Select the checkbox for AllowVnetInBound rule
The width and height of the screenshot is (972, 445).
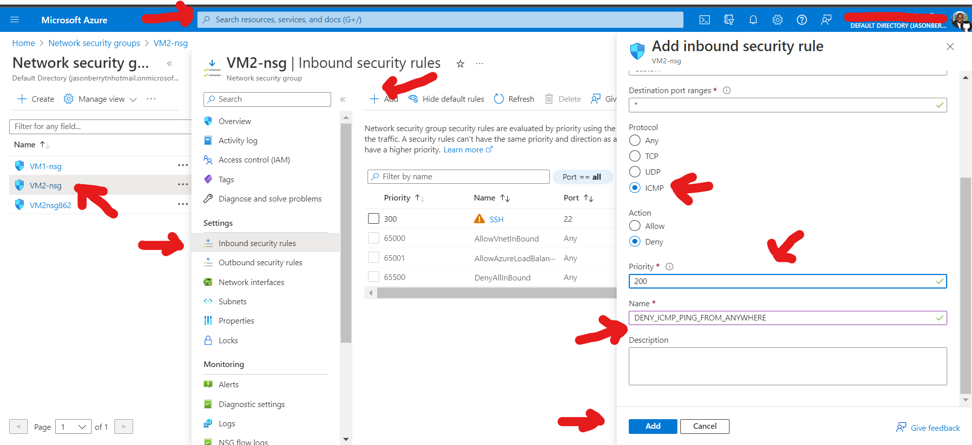click(x=374, y=238)
